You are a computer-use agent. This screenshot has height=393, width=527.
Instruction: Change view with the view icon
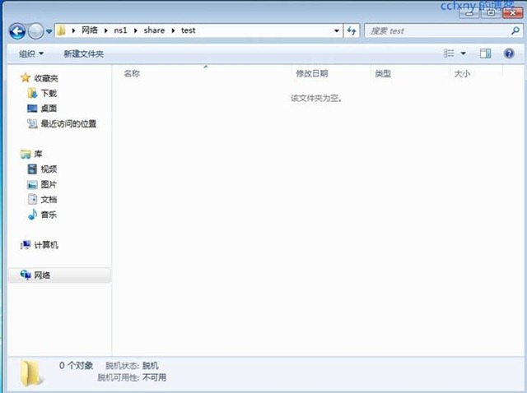[x=449, y=53]
